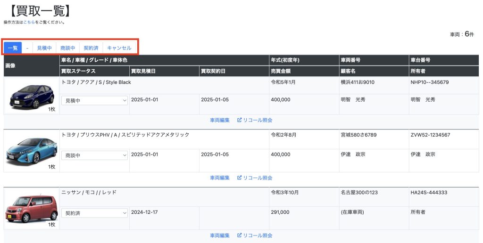Image resolution: width=483 pixels, height=243 pixels.
Task: Open the red Nissan Moco thumbnail
Action: pos(32,208)
